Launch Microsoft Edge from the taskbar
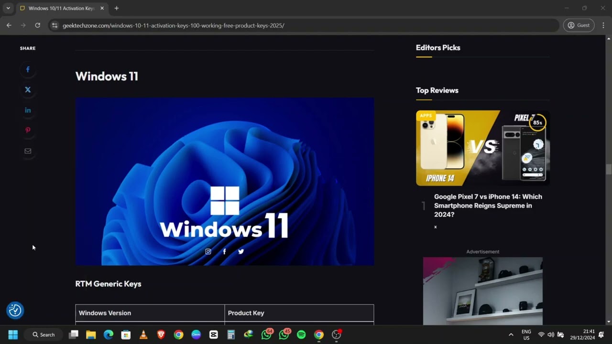This screenshot has width=612, height=344. point(109,335)
